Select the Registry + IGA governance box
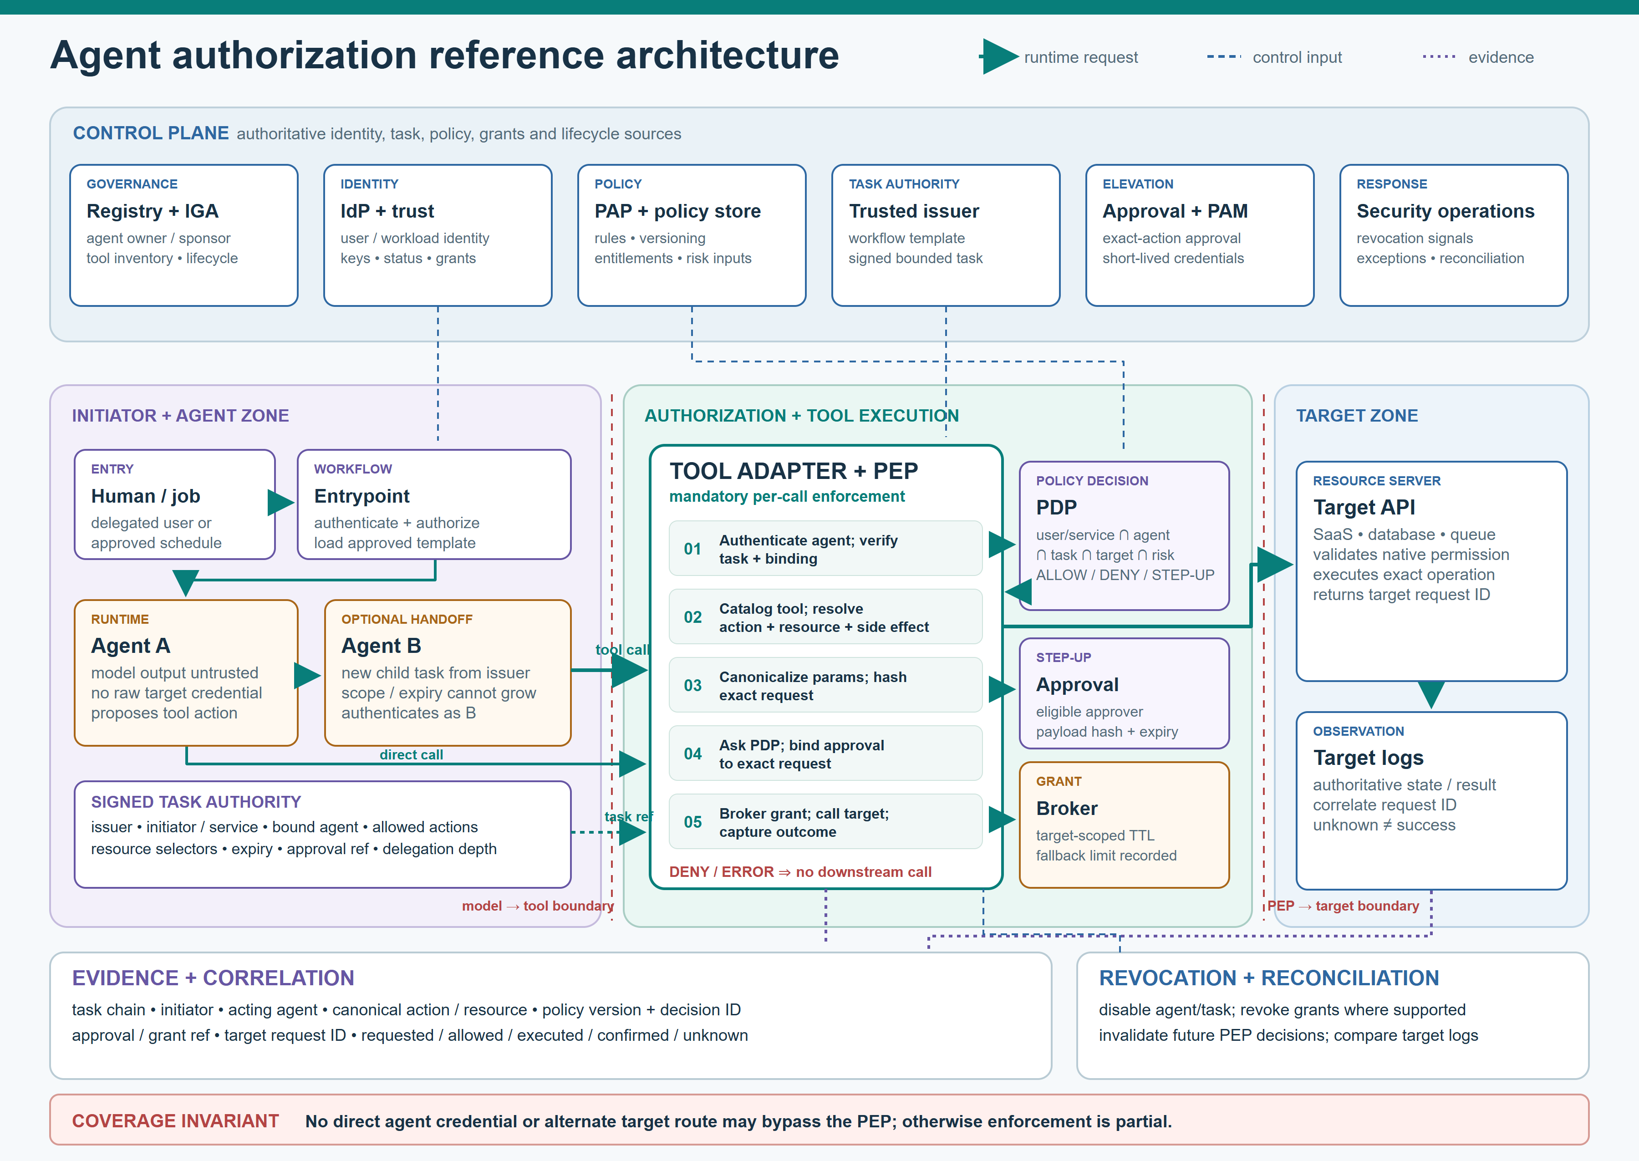This screenshot has width=1639, height=1161. 183,235
